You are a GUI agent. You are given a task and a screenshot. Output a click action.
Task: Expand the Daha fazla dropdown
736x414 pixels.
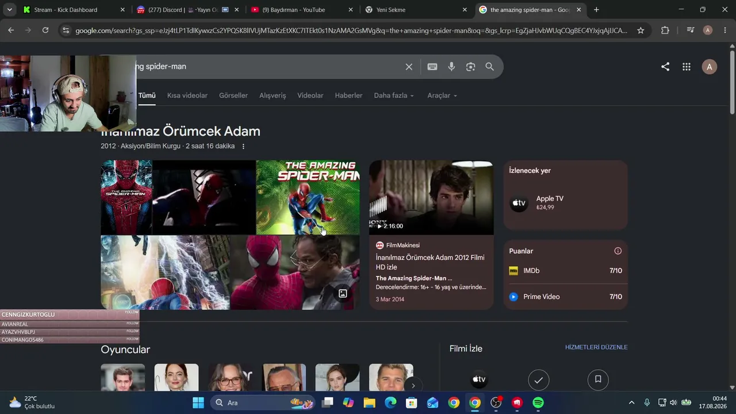(394, 95)
